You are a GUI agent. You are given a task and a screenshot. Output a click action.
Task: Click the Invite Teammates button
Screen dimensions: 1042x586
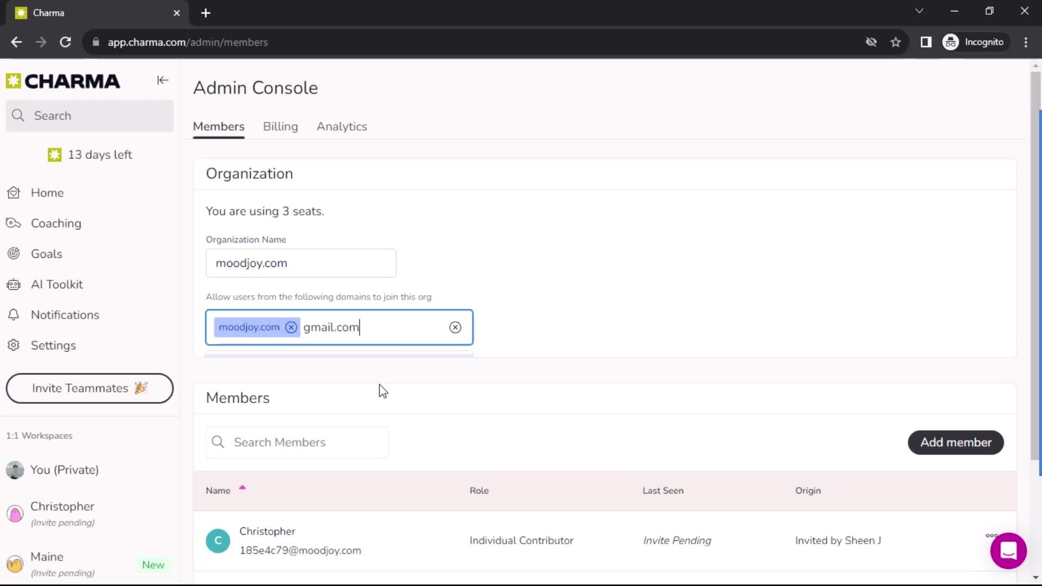click(x=90, y=388)
